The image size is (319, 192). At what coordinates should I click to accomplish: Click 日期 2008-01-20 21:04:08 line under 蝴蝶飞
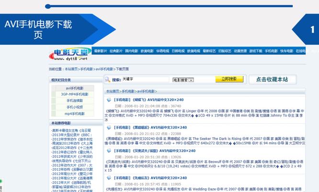(148, 106)
